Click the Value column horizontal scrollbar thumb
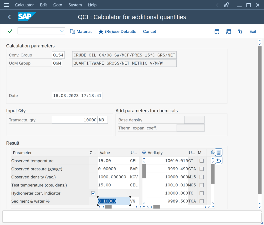The height and width of the screenshot is (225, 264). coord(108,207)
